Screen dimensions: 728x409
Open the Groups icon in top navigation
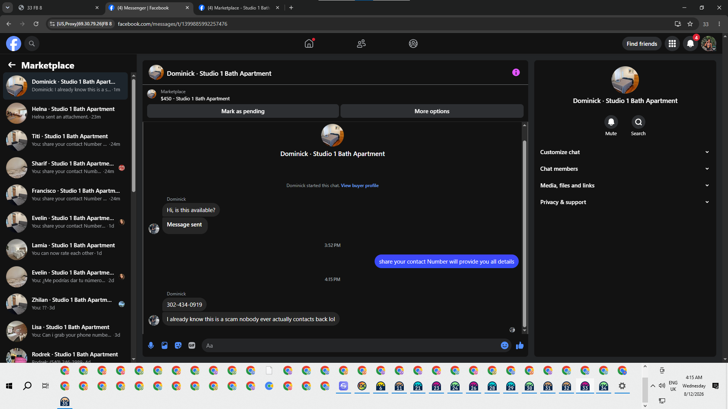(x=413, y=44)
